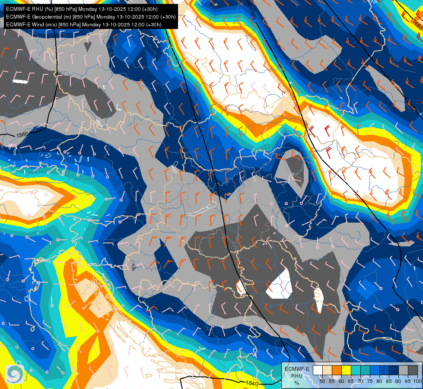Click the Geopotential (m) 850 hPa title line
Viewport: 423px width, 389px height.
(x=91, y=17)
